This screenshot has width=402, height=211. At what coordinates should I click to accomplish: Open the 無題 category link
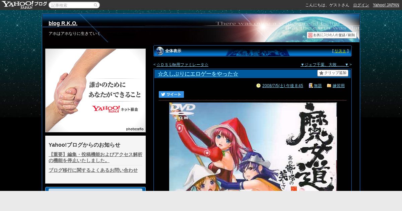click(318, 86)
